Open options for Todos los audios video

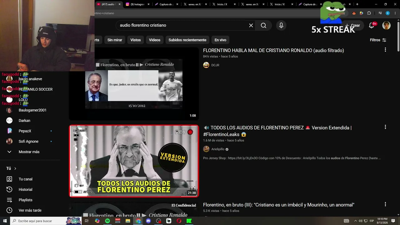(385, 127)
